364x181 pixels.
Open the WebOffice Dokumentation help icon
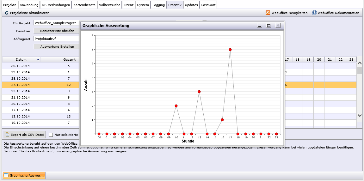[314, 13]
